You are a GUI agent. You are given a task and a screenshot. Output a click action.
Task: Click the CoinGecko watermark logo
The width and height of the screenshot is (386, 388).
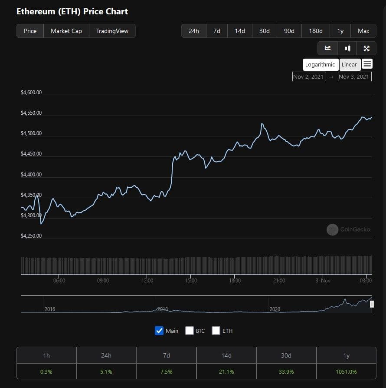coord(332,229)
